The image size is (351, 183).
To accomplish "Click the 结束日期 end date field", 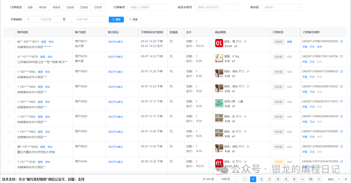I will (x=82, y=20).
